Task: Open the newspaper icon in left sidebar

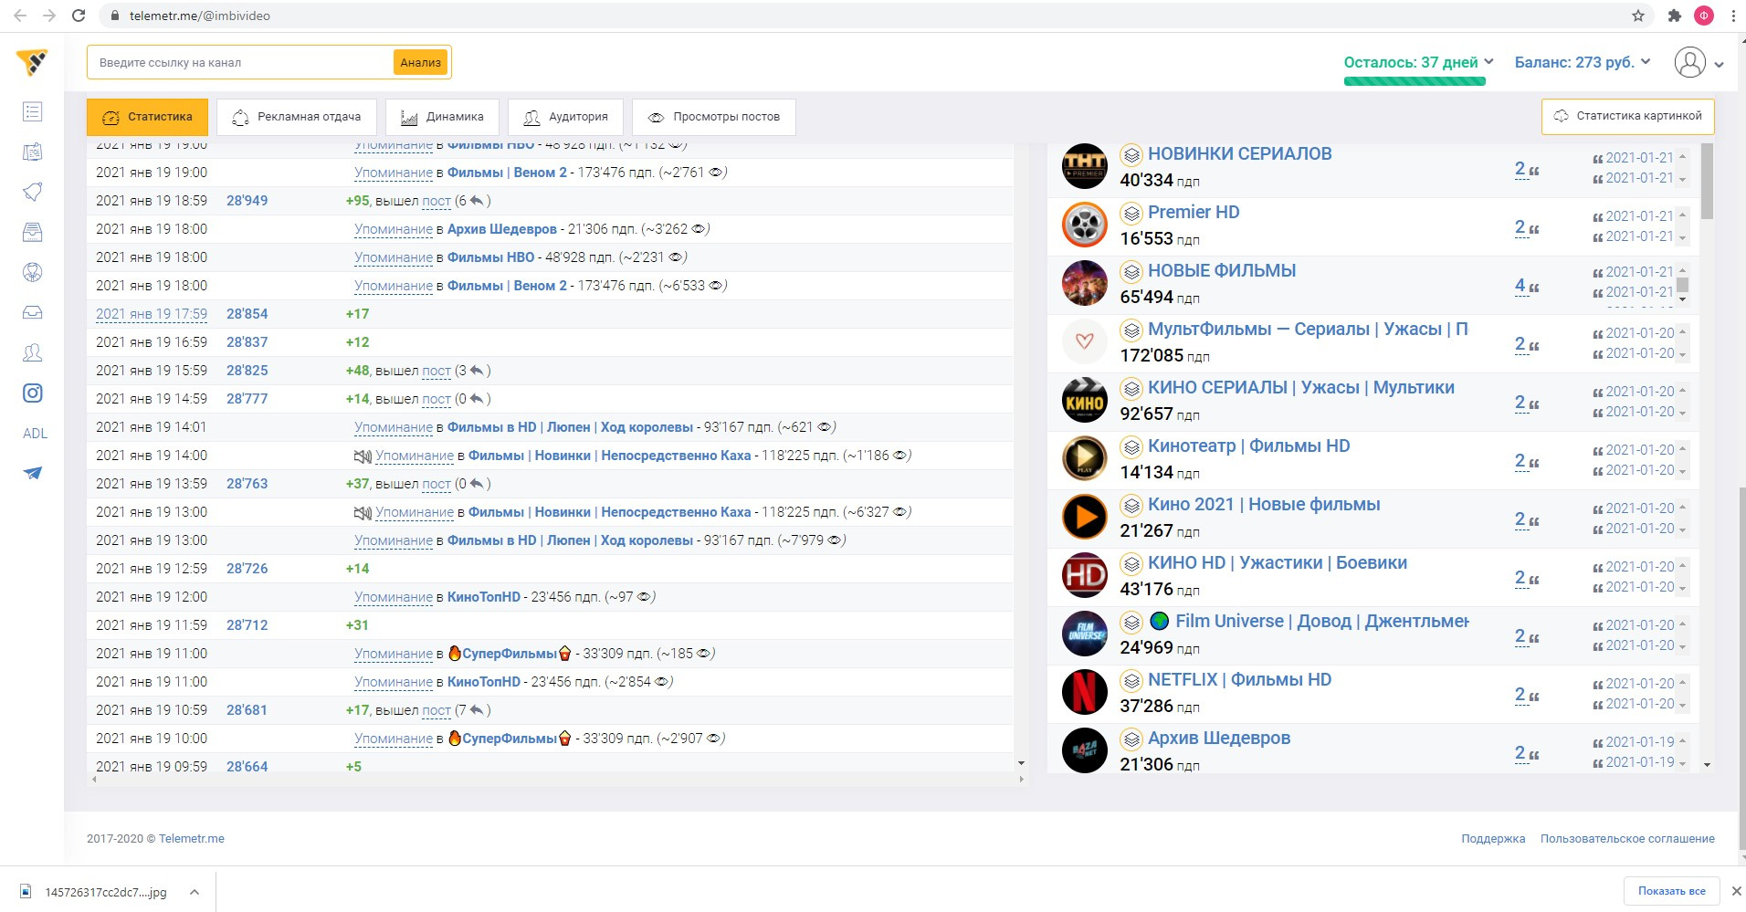Action: coord(33,152)
